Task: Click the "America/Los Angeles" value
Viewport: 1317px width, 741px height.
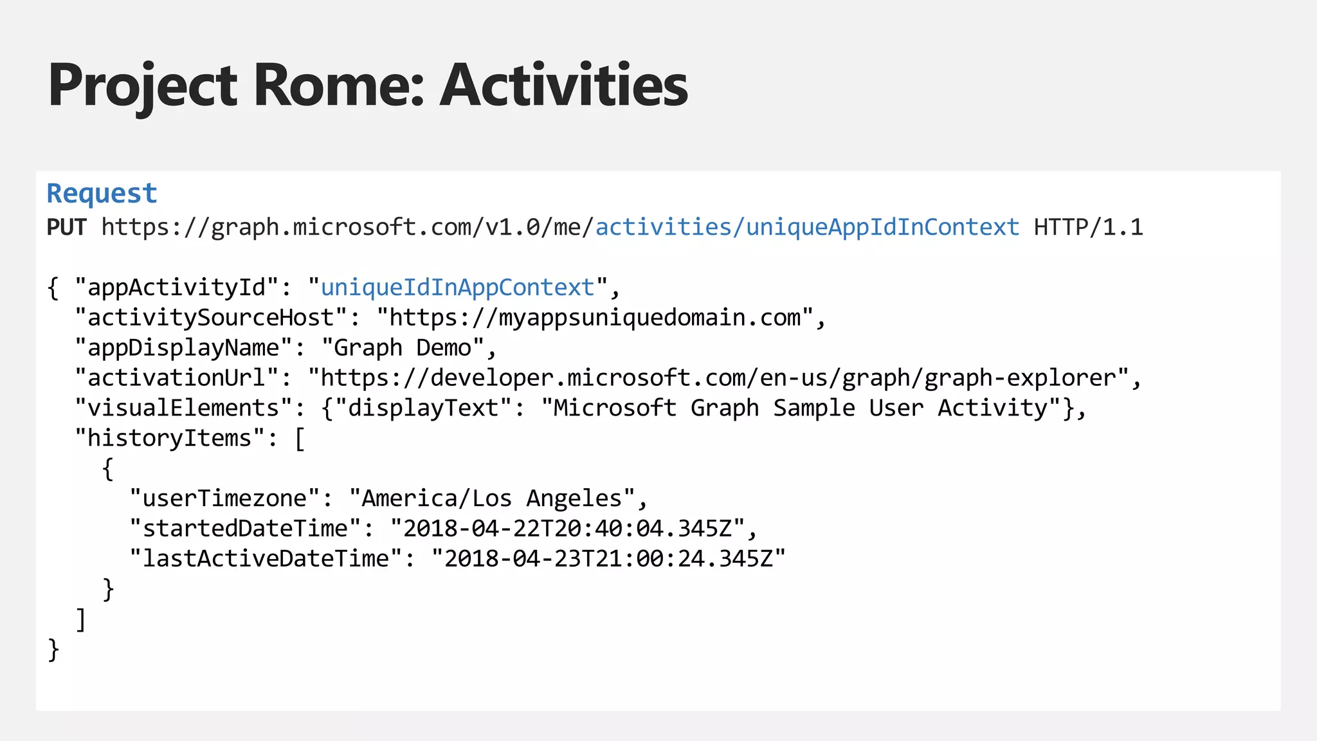Action: tap(492, 499)
